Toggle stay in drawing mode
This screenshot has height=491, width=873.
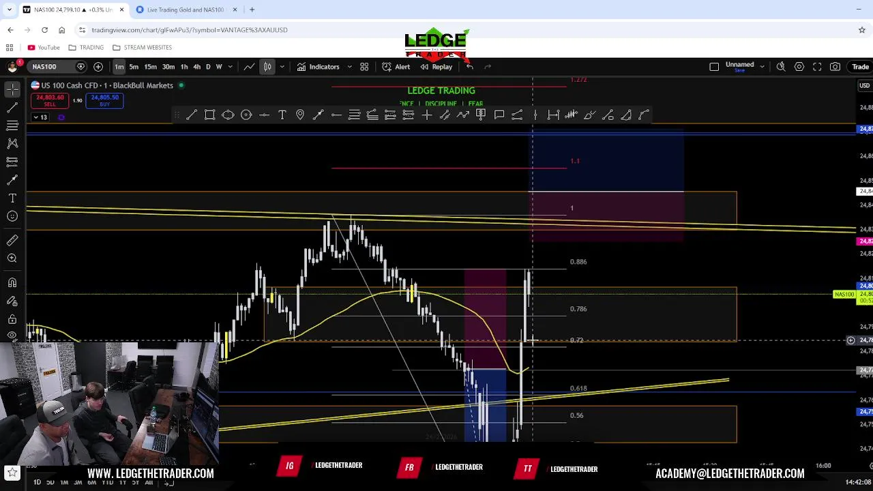(12, 301)
